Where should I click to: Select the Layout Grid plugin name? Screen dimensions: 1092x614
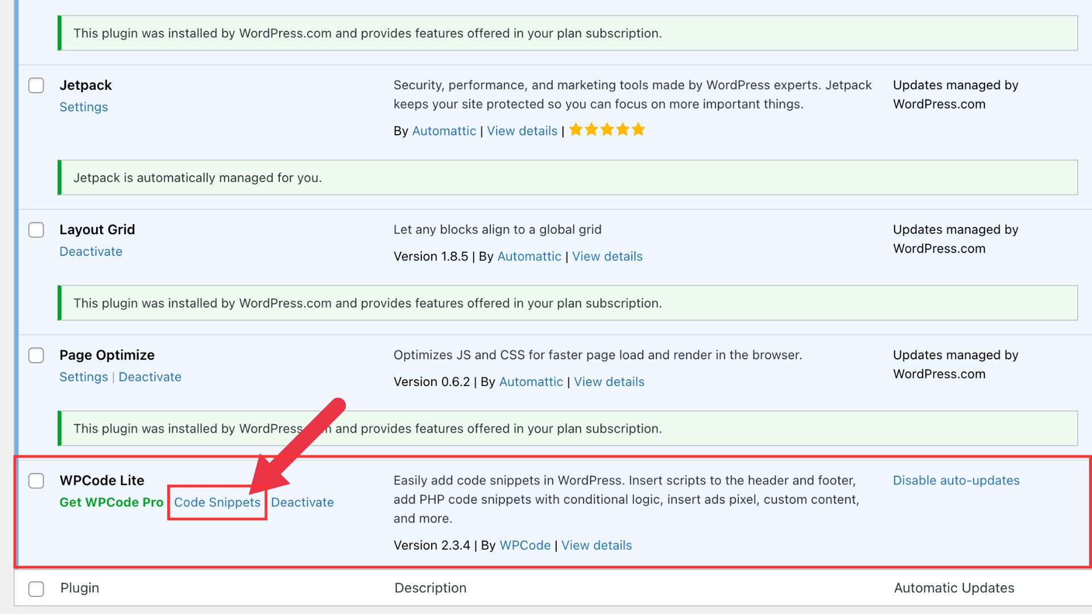[97, 230]
